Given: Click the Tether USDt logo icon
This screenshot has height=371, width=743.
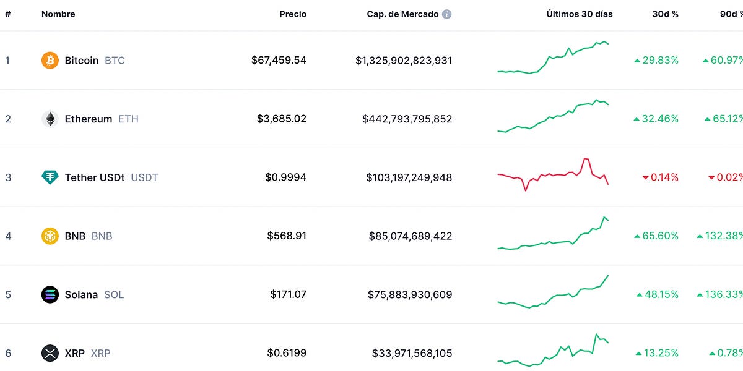Looking at the screenshot, I should point(50,177).
